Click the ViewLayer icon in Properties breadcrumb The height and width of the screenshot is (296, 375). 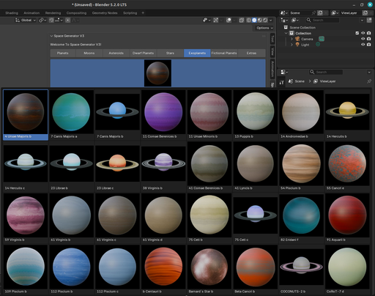pos(316,81)
